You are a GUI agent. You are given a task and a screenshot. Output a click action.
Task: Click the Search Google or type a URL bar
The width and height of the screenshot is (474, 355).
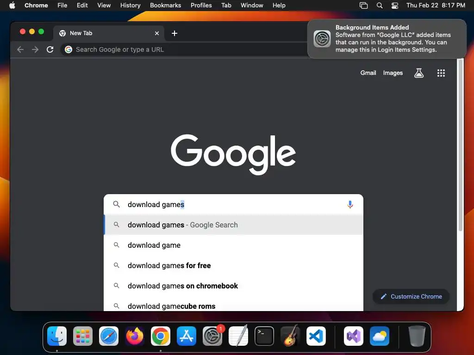pyautogui.click(x=184, y=49)
